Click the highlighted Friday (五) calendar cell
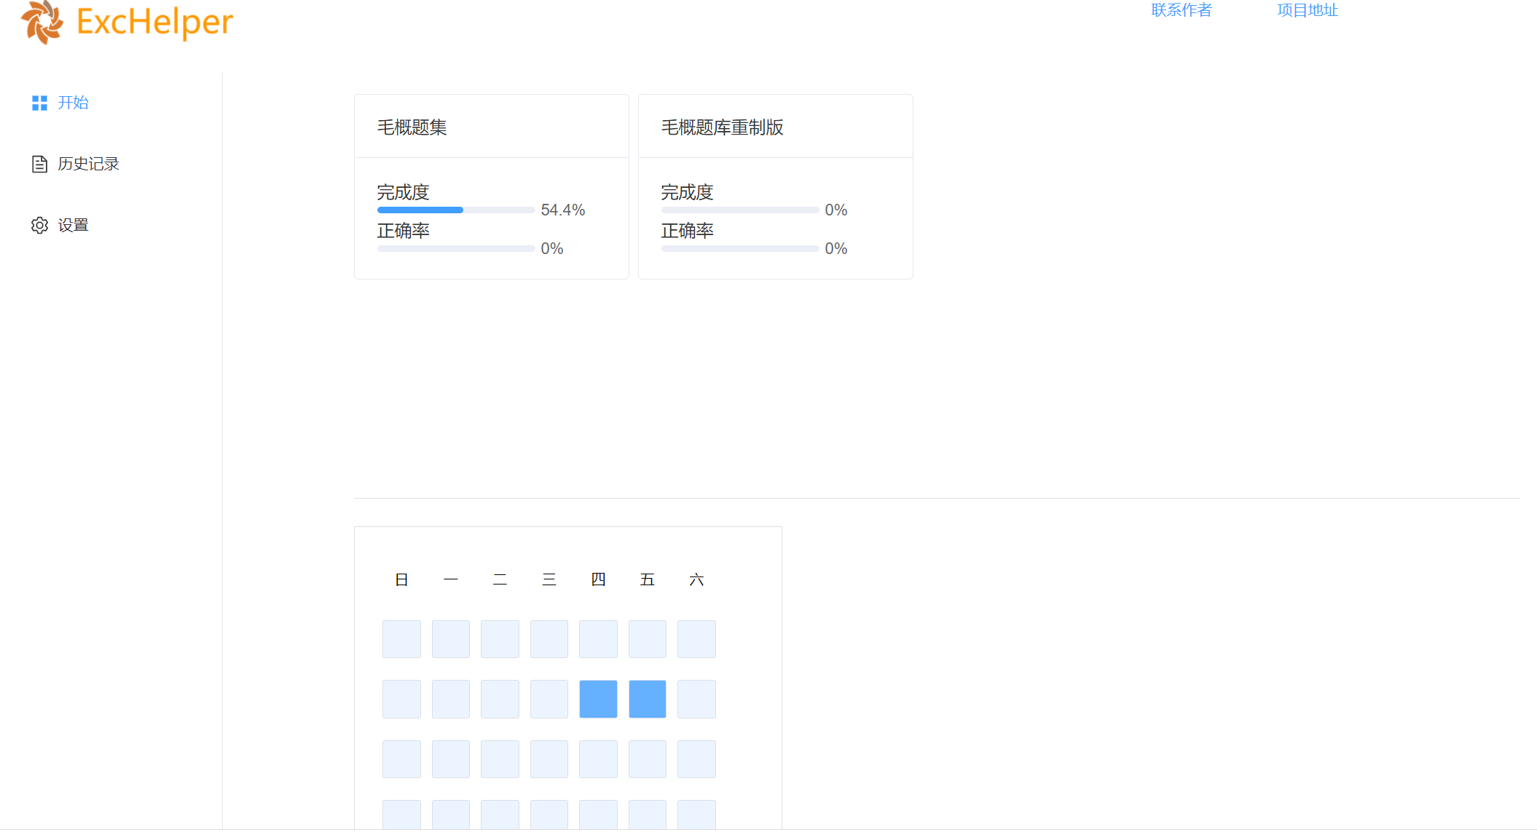The width and height of the screenshot is (1537, 832). pyautogui.click(x=647, y=699)
